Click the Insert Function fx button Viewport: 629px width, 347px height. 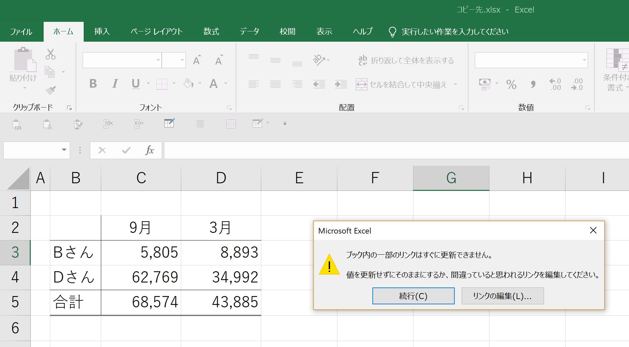pyautogui.click(x=149, y=151)
